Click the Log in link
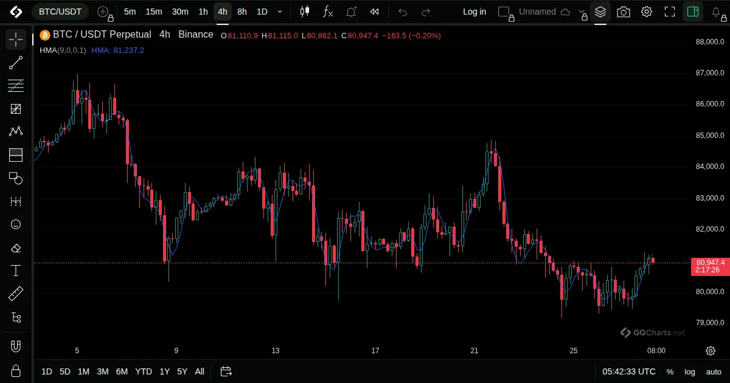The height and width of the screenshot is (383, 730). click(474, 12)
